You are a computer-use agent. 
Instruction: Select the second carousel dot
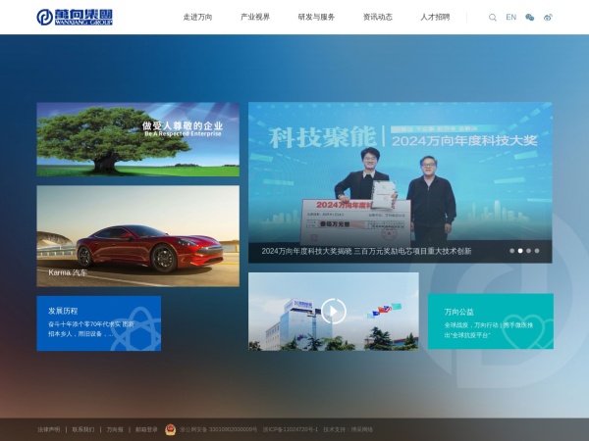[520, 251]
